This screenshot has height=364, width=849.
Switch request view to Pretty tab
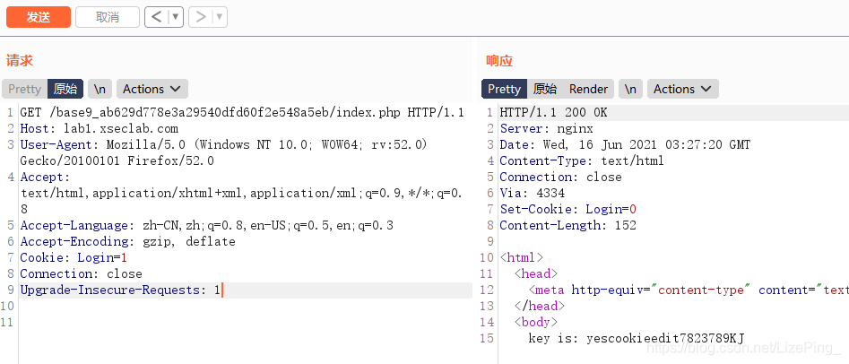tap(24, 89)
